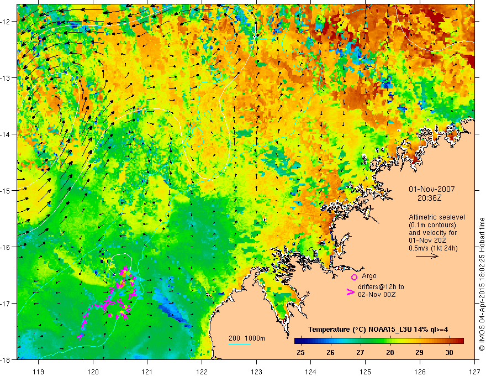The width and height of the screenshot is (486, 376).
Task: Click the 'Altimetric sealevel' legend text
Action: pos(437,217)
